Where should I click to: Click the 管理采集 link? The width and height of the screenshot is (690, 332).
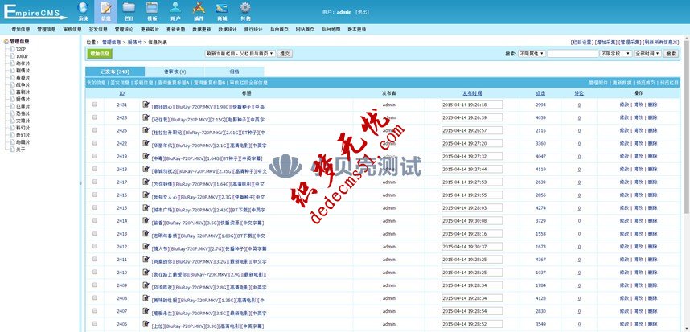tap(629, 43)
